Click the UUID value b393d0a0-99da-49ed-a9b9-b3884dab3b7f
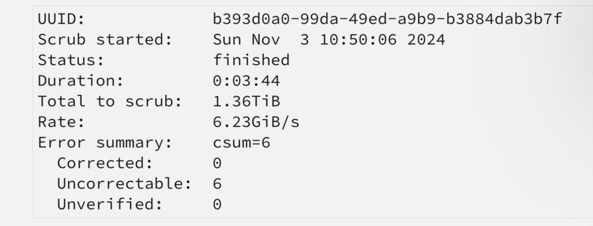 [388, 19]
